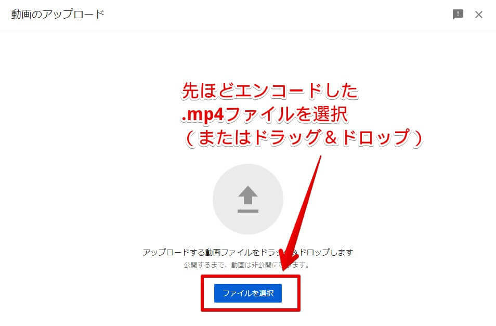This screenshot has height=326, width=496.
Task: Click the bold .mp4 word in annotation
Action: coord(203,114)
